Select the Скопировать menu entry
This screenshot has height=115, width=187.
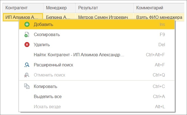click(97, 34)
